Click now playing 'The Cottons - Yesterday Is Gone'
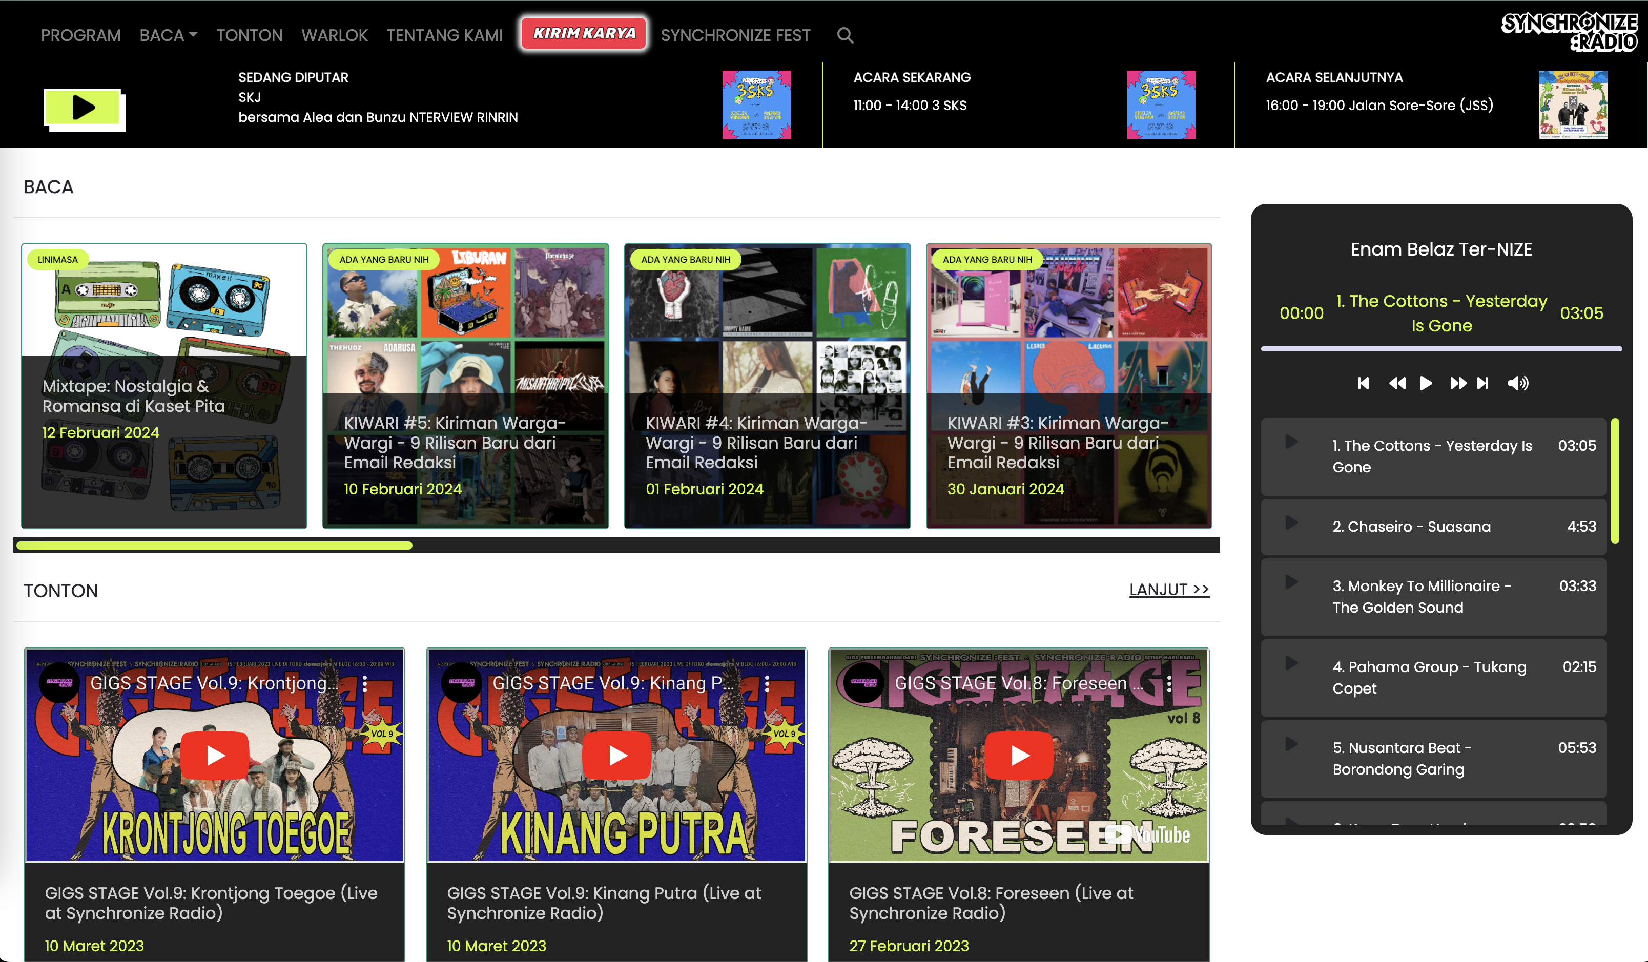This screenshot has width=1648, height=962. coord(1441,313)
